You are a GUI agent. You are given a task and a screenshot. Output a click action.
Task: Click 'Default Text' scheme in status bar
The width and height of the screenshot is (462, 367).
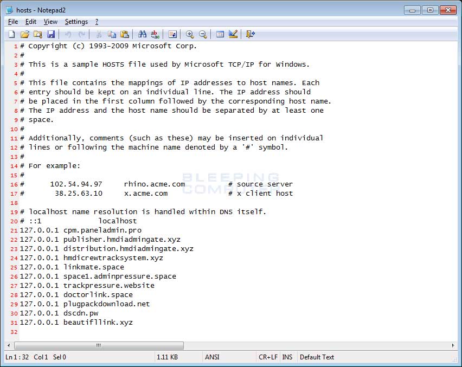[x=317, y=357]
